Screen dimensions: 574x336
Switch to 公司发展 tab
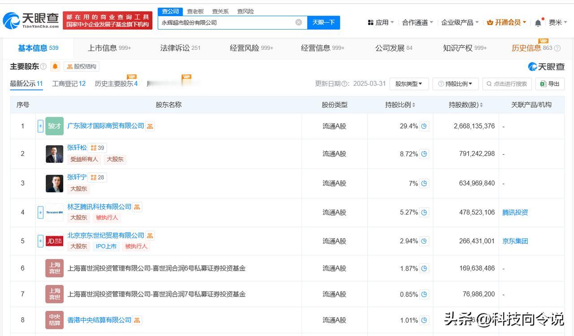click(x=394, y=48)
